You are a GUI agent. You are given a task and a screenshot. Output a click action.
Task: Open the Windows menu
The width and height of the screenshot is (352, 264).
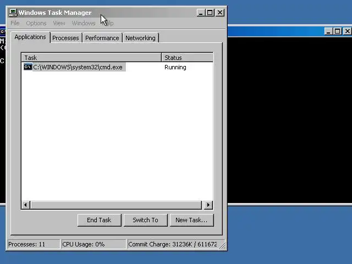(84, 23)
